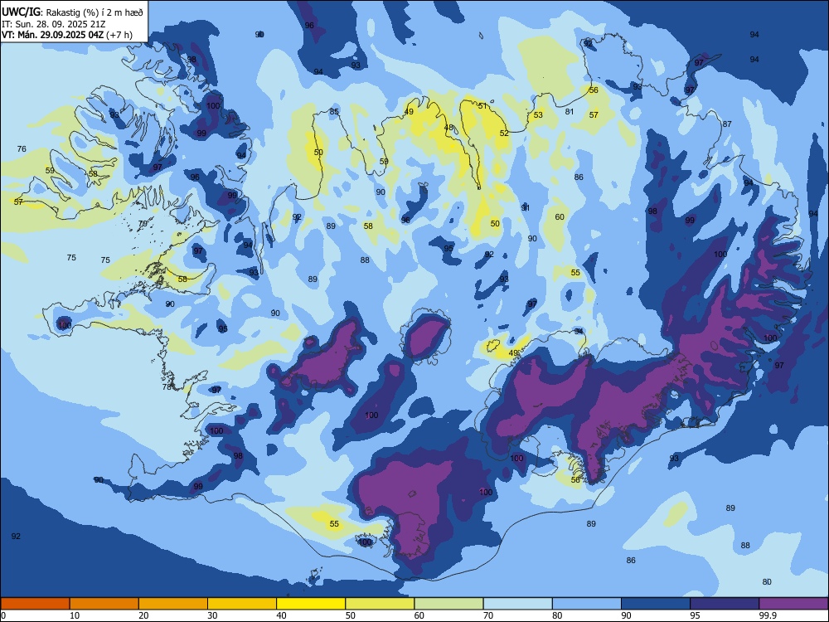Screen dimensions: 829x622
Task: Click the low humidity value '51'
Action: point(482,106)
